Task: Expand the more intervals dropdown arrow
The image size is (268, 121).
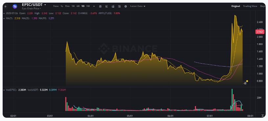Action: (x=94, y=6)
